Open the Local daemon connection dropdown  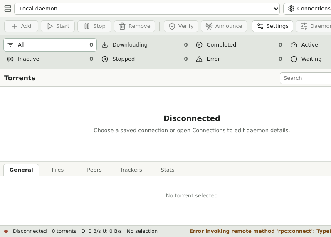pos(147,9)
